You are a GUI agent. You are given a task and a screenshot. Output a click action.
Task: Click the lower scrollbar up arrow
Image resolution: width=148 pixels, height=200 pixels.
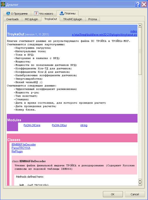click(140, 181)
